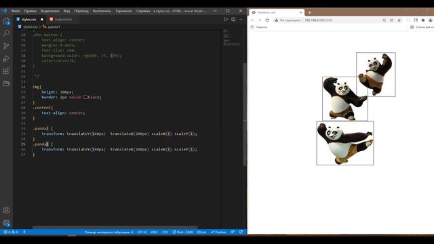Open the Source Control view
Image resolution: width=434 pixels, height=244 pixels.
coord(6,45)
